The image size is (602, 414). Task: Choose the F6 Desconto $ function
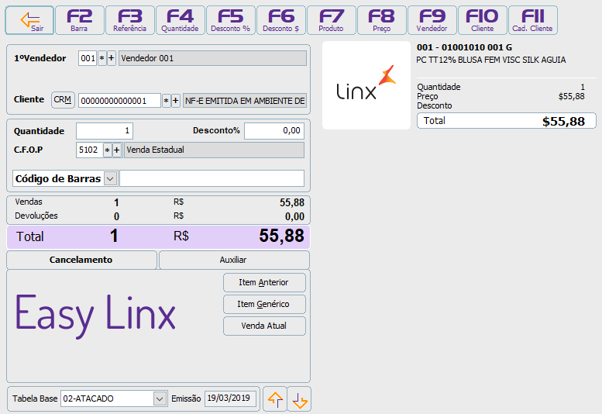(280, 20)
